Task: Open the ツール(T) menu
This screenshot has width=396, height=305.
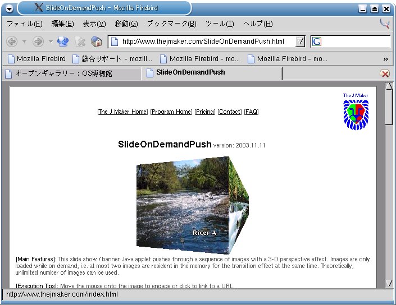Action: pos(220,24)
